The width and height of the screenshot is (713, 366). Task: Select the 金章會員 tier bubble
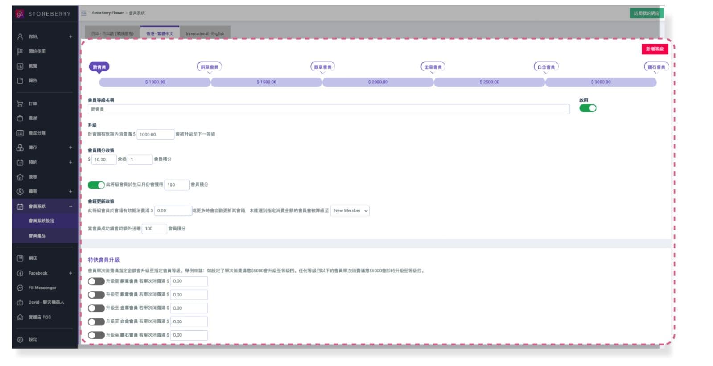pyautogui.click(x=433, y=67)
